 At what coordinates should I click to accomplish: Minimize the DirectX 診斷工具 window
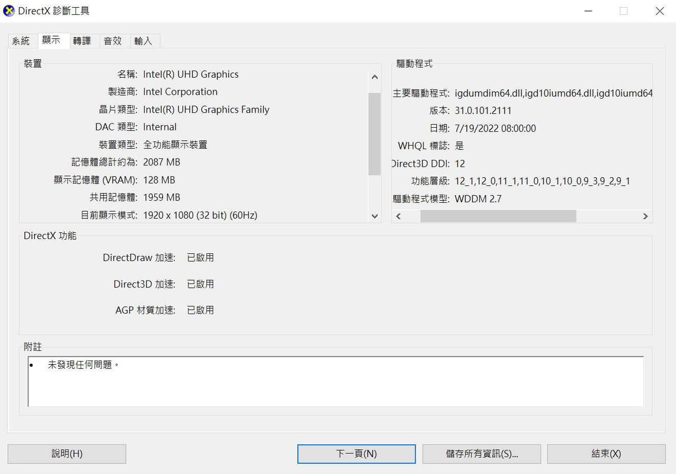[589, 11]
